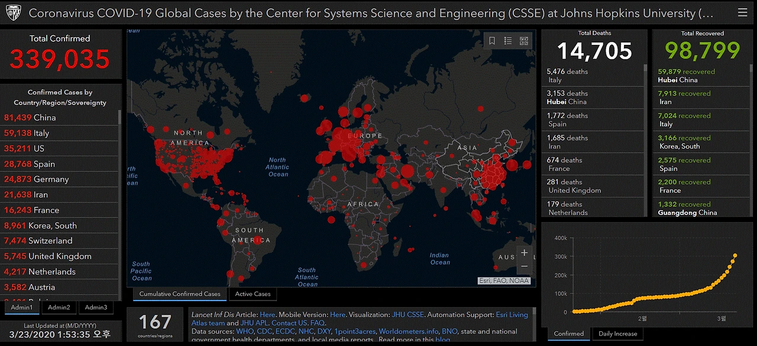The height and width of the screenshot is (346, 757).
Task: Open the map legend list icon
Action: 507,41
